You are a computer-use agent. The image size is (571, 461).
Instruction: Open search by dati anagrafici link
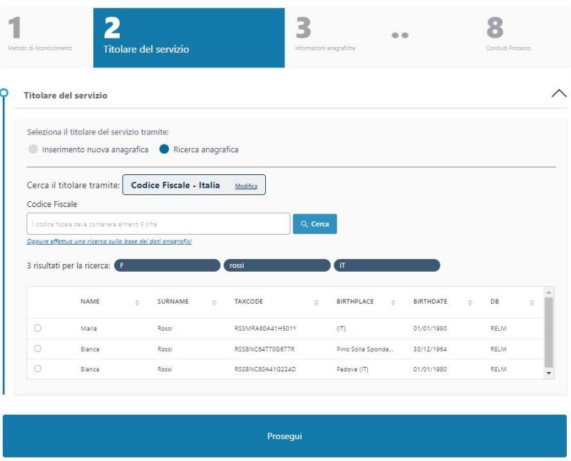[x=108, y=241]
